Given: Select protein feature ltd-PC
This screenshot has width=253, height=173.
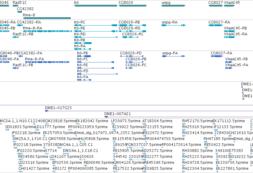Looking at the screenshot, I should click(95, 62).
